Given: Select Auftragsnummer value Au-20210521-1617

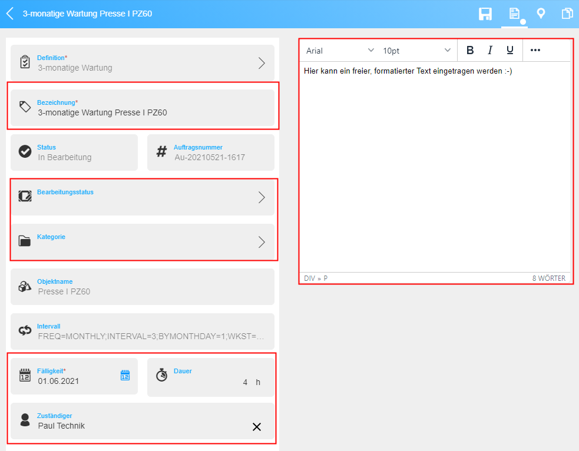Looking at the screenshot, I should click(x=210, y=157).
